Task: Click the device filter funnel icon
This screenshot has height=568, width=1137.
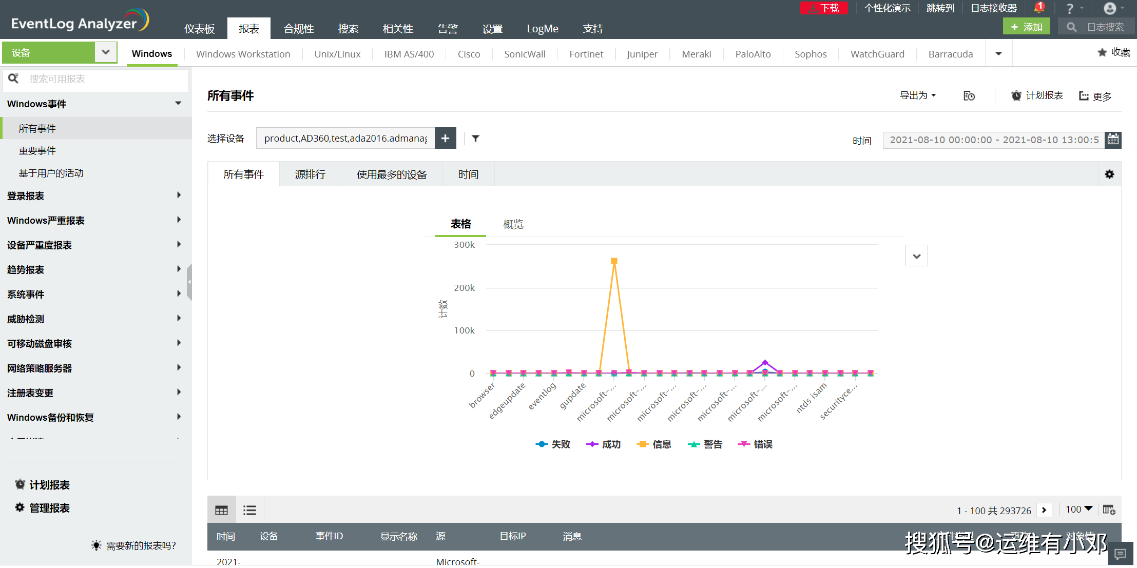Action: 475,139
